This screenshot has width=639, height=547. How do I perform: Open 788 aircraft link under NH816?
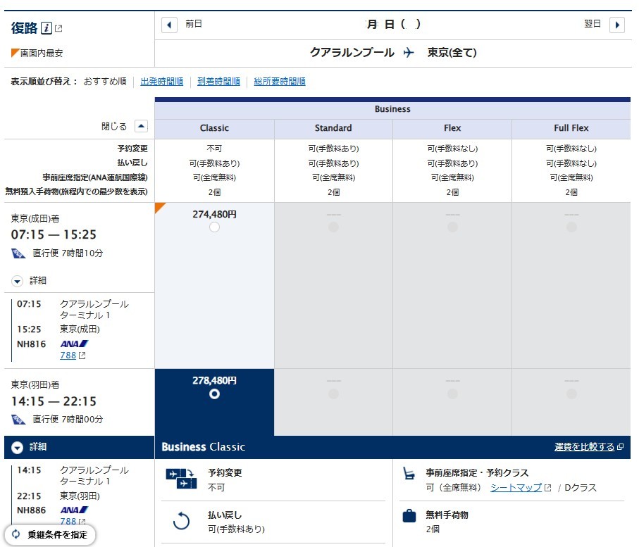[68, 356]
